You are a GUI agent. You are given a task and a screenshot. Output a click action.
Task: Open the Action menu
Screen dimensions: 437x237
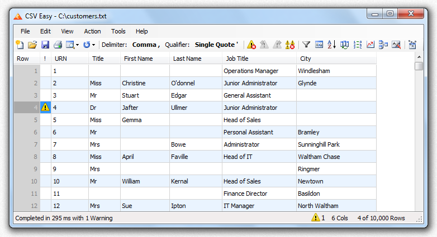(x=92, y=31)
